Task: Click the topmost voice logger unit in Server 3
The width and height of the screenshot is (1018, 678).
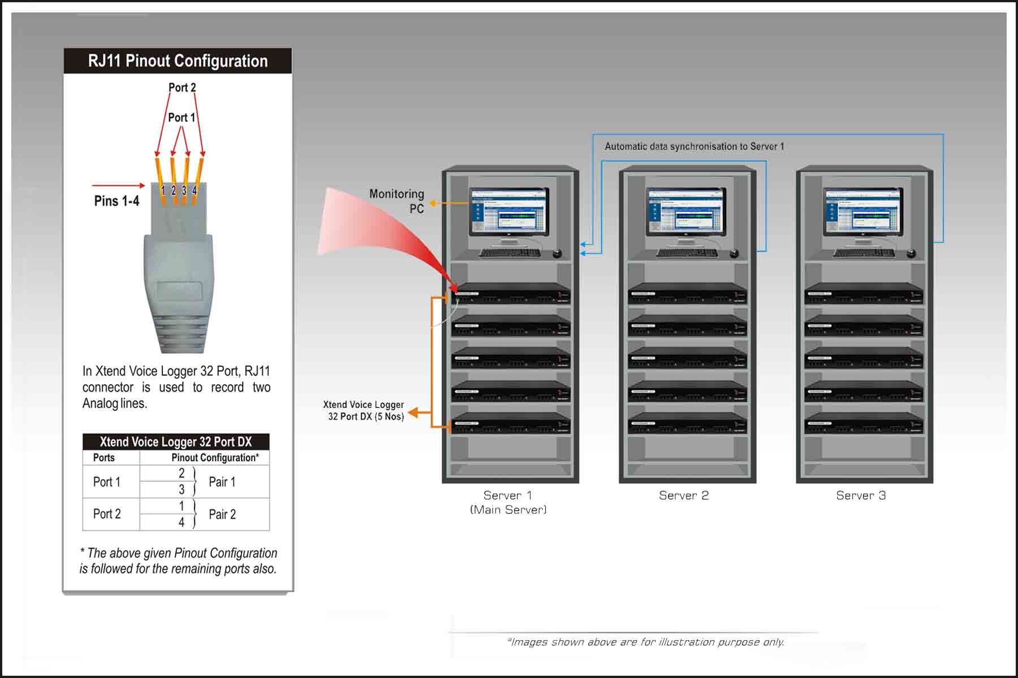Action: click(x=864, y=293)
